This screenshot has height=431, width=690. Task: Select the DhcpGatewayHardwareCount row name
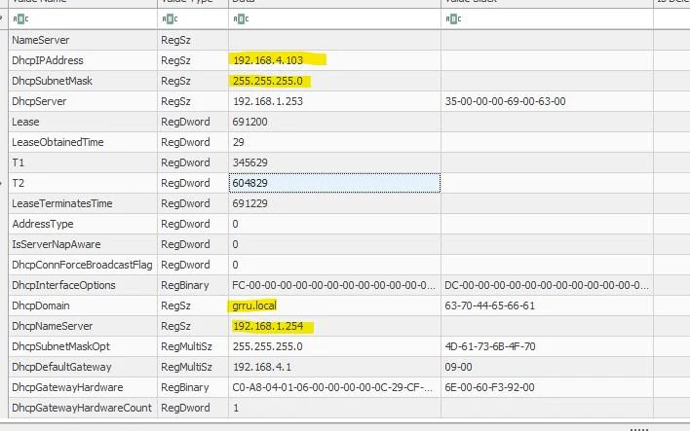pos(82,408)
